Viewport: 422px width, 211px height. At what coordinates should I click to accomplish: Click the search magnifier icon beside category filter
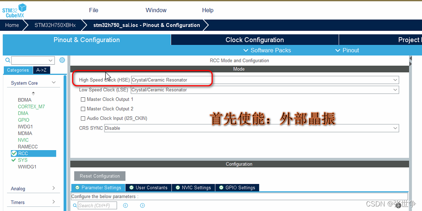coord(8,60)
